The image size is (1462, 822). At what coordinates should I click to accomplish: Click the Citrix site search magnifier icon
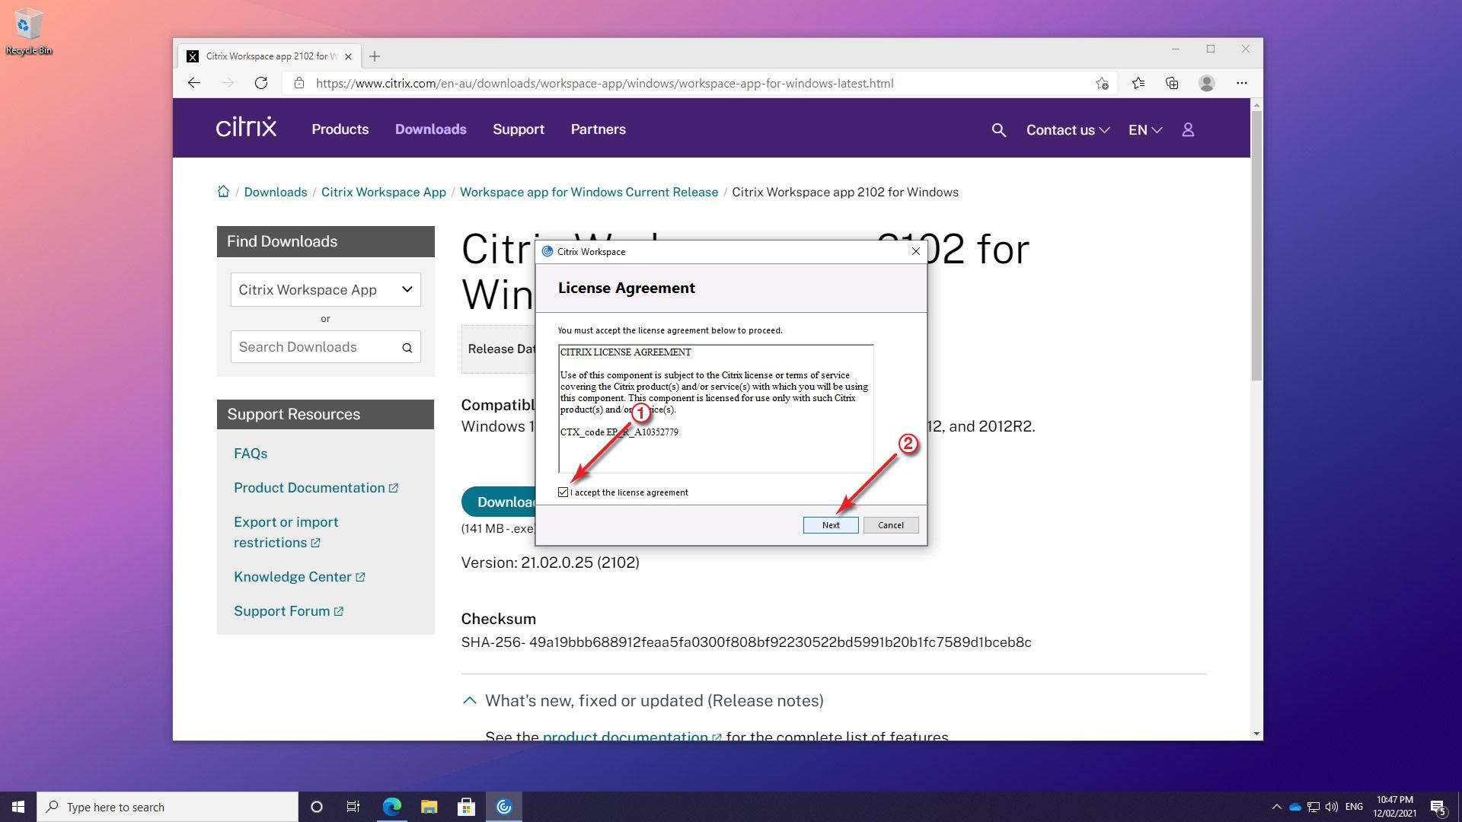click(999, 130)
